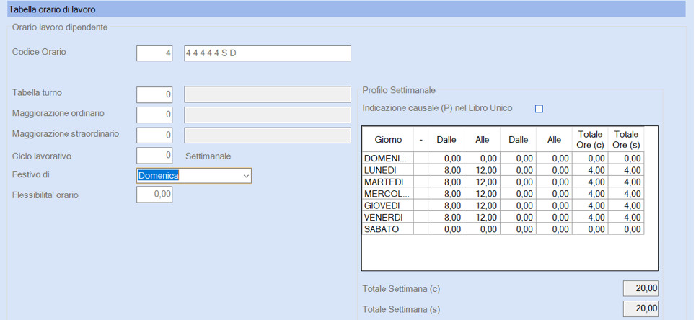This screenshot has width=696, height=320.
Task: Click the Totale Ore (c) column header
Action: click(x=590, y=139)
